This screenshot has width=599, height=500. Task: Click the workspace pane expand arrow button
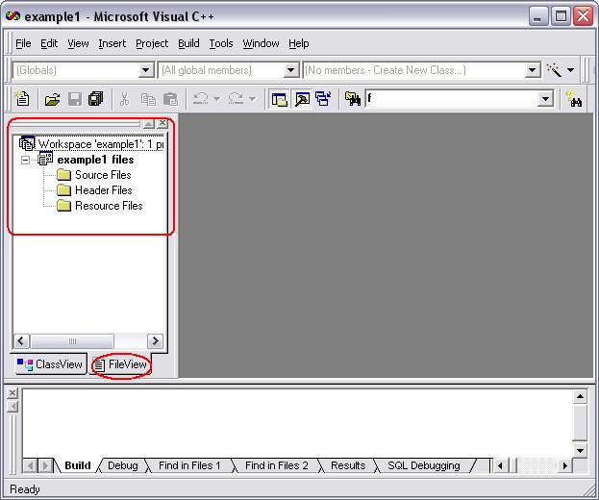(x=149, y=123)
